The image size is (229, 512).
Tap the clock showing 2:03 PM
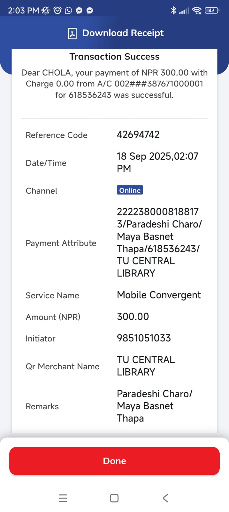click(x=23, y=11)
